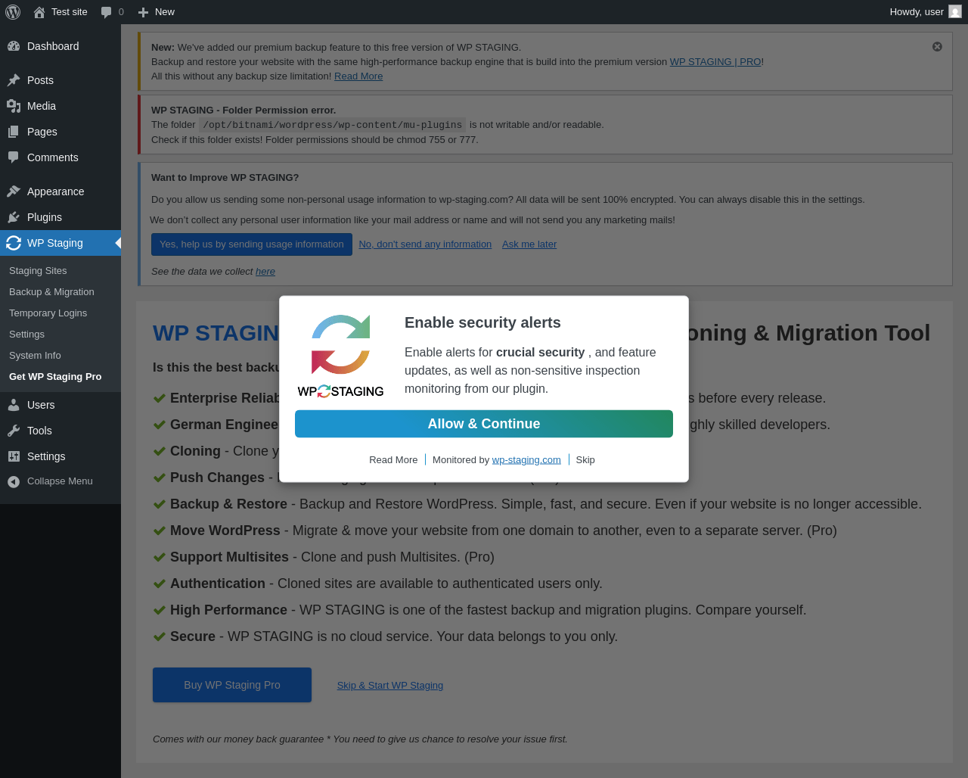The height and width of the screenshot is (778, 968).
Task: Skip the security alerts dialog
Action: click(585, 460)
